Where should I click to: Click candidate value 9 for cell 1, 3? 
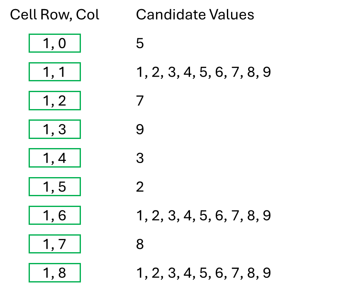tap(140, 129)
